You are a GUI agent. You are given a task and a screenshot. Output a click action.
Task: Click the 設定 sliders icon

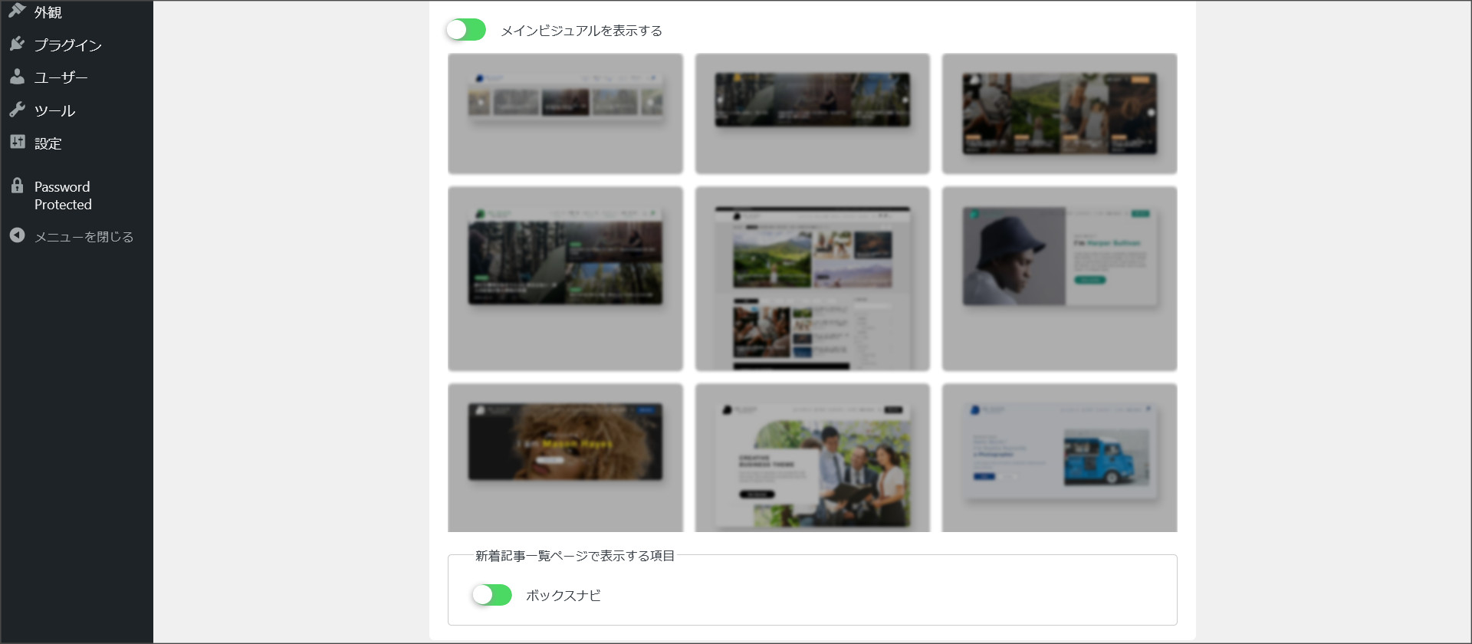pos(17,142)
